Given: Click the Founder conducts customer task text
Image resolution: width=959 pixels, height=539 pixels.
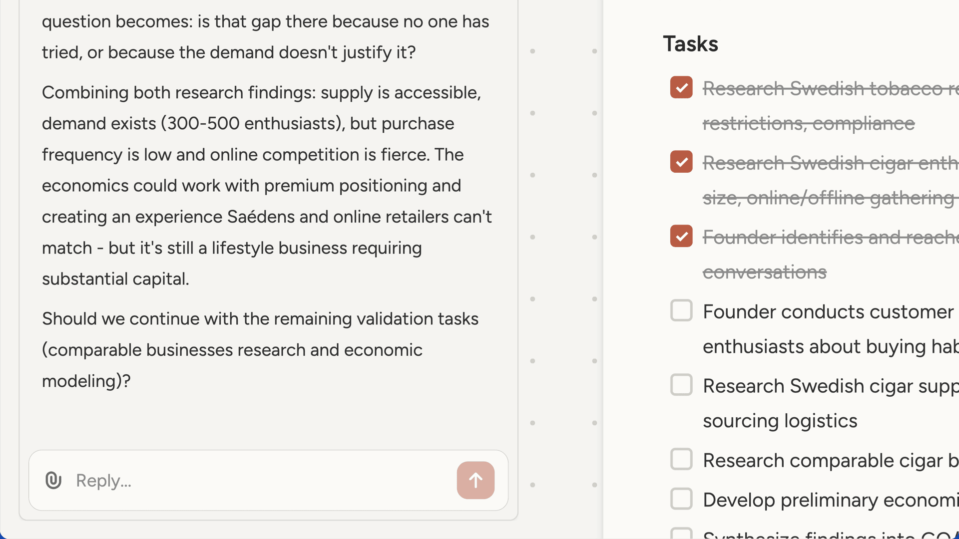Looking at the screenshot, I should click(828, 312).
